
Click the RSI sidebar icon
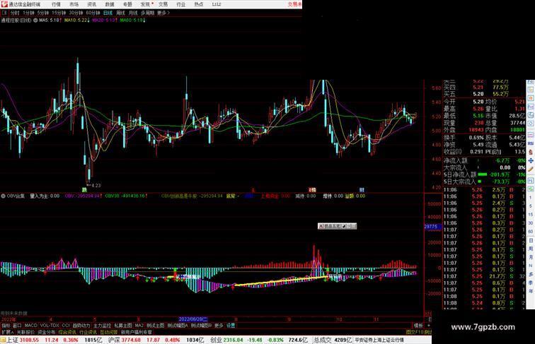pos(531,143)
